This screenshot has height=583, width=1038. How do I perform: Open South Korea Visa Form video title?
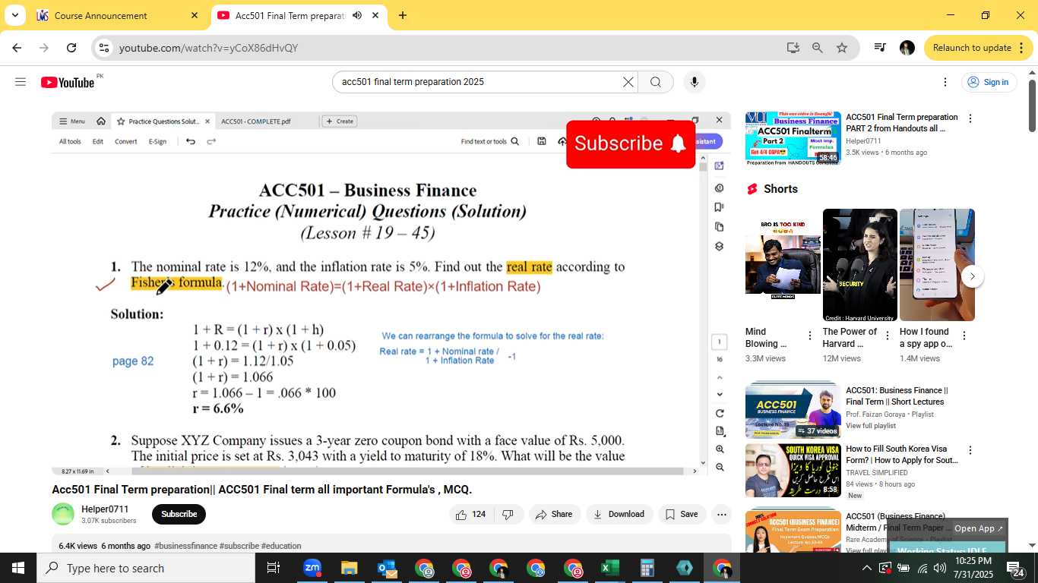click(x=902, y=455)
